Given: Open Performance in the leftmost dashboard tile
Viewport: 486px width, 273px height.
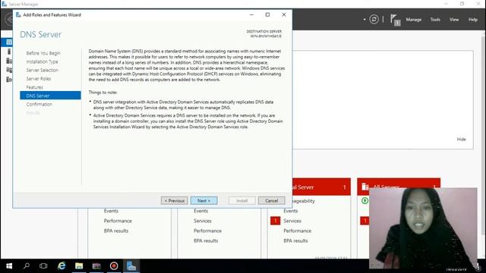Looking at the screenshot, I should [118, 221].
